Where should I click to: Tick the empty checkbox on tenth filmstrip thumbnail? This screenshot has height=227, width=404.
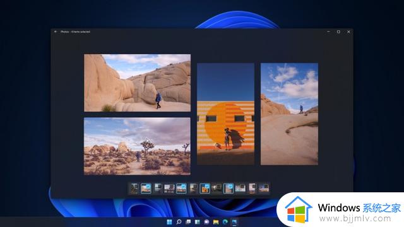pyautogui.click(x=243, y=187)
